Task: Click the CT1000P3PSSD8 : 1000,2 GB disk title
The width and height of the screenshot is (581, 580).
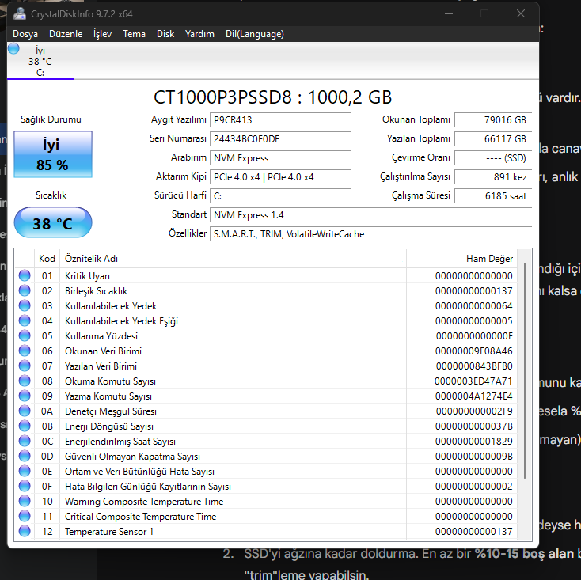Action: [273, 97]
